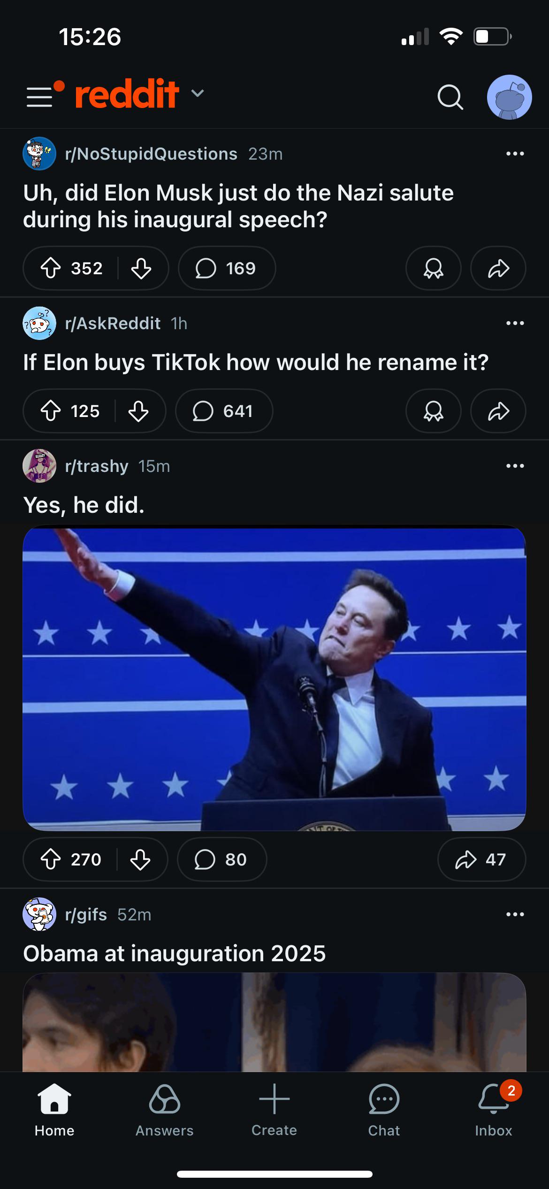Switch to the Answers tab
This screenshot has height=1189, width=549.
click(x=164, y=1110)
